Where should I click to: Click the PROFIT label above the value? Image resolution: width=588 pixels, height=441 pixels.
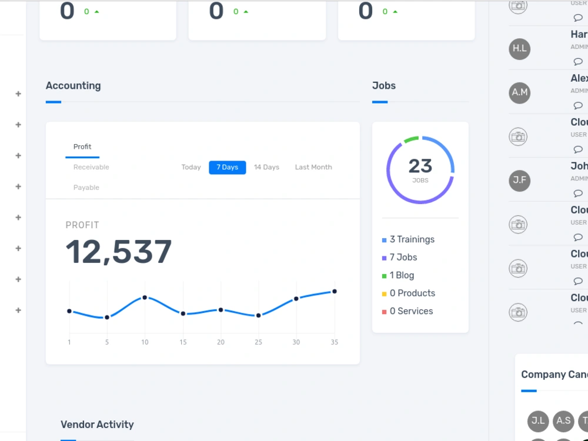coord(82,225)
